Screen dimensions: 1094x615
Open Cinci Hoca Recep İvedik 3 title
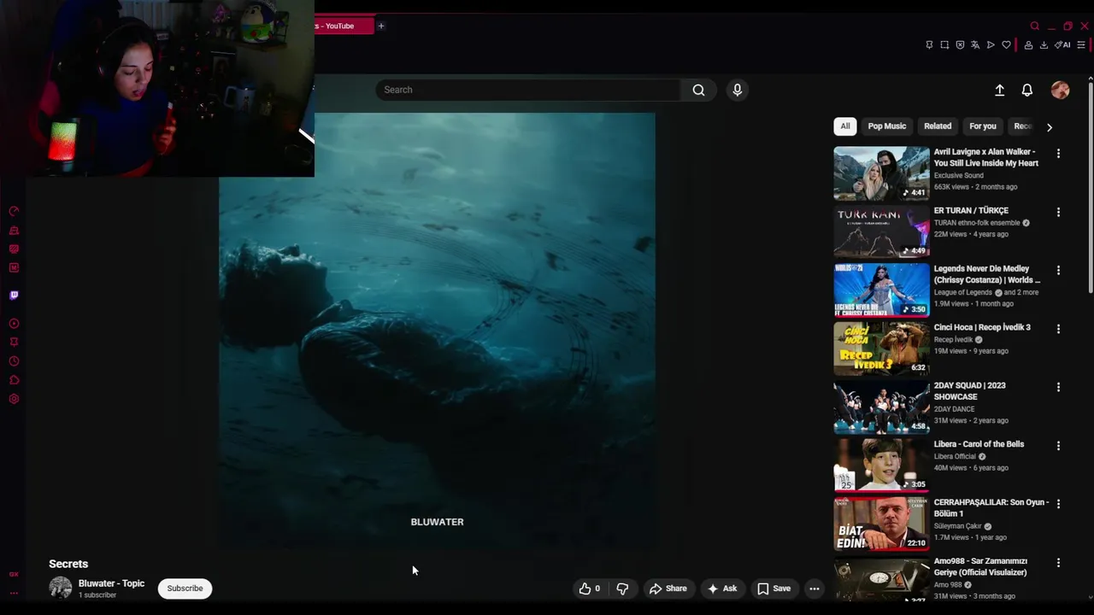tap(982, 327)
